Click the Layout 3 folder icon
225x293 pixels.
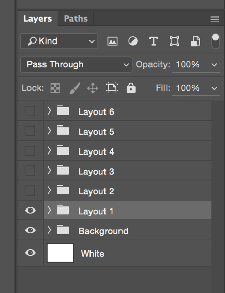[63, 170]
